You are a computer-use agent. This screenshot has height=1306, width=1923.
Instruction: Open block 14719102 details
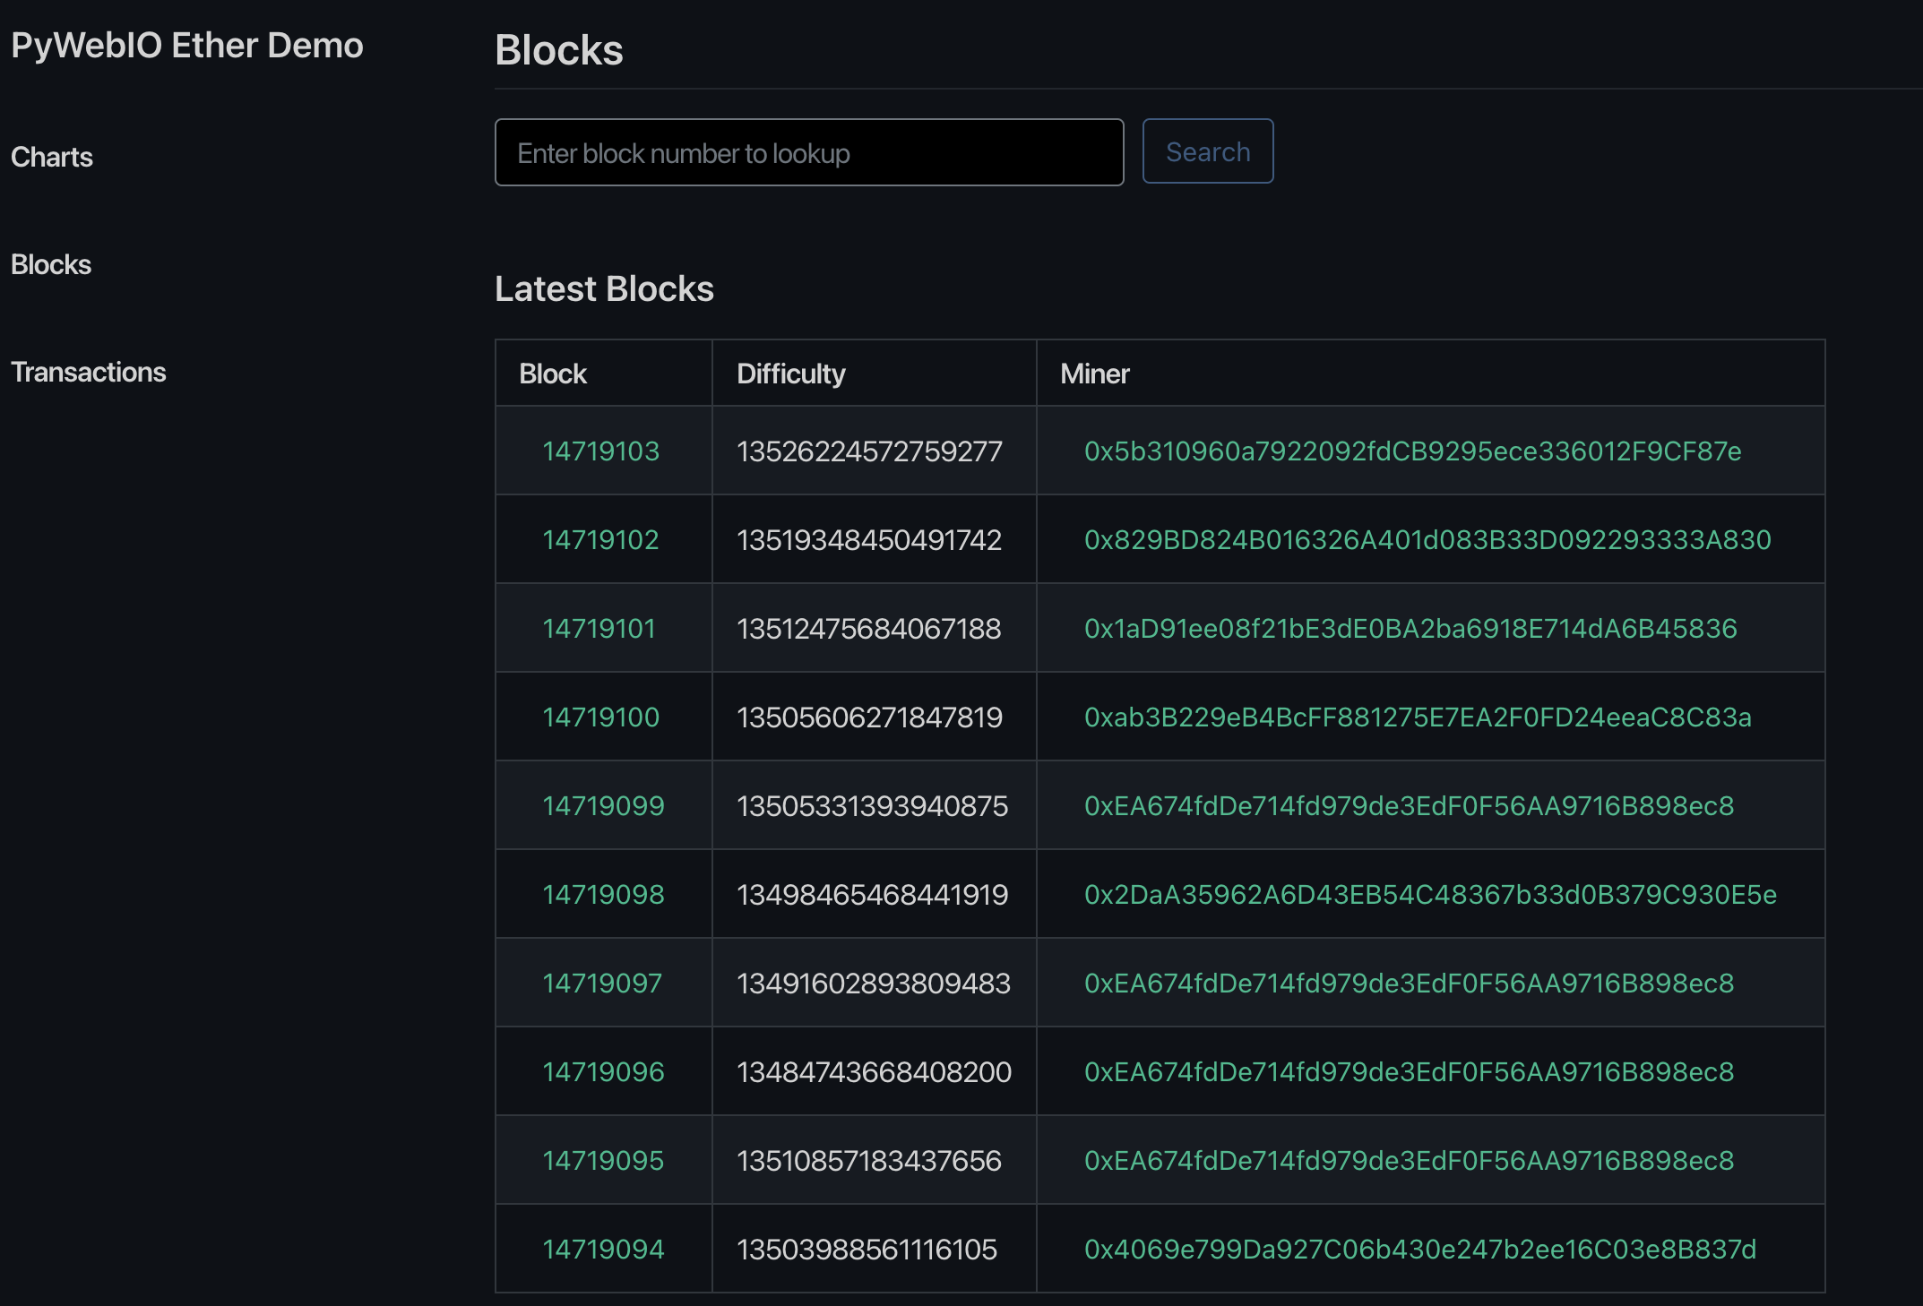point(601,539)
